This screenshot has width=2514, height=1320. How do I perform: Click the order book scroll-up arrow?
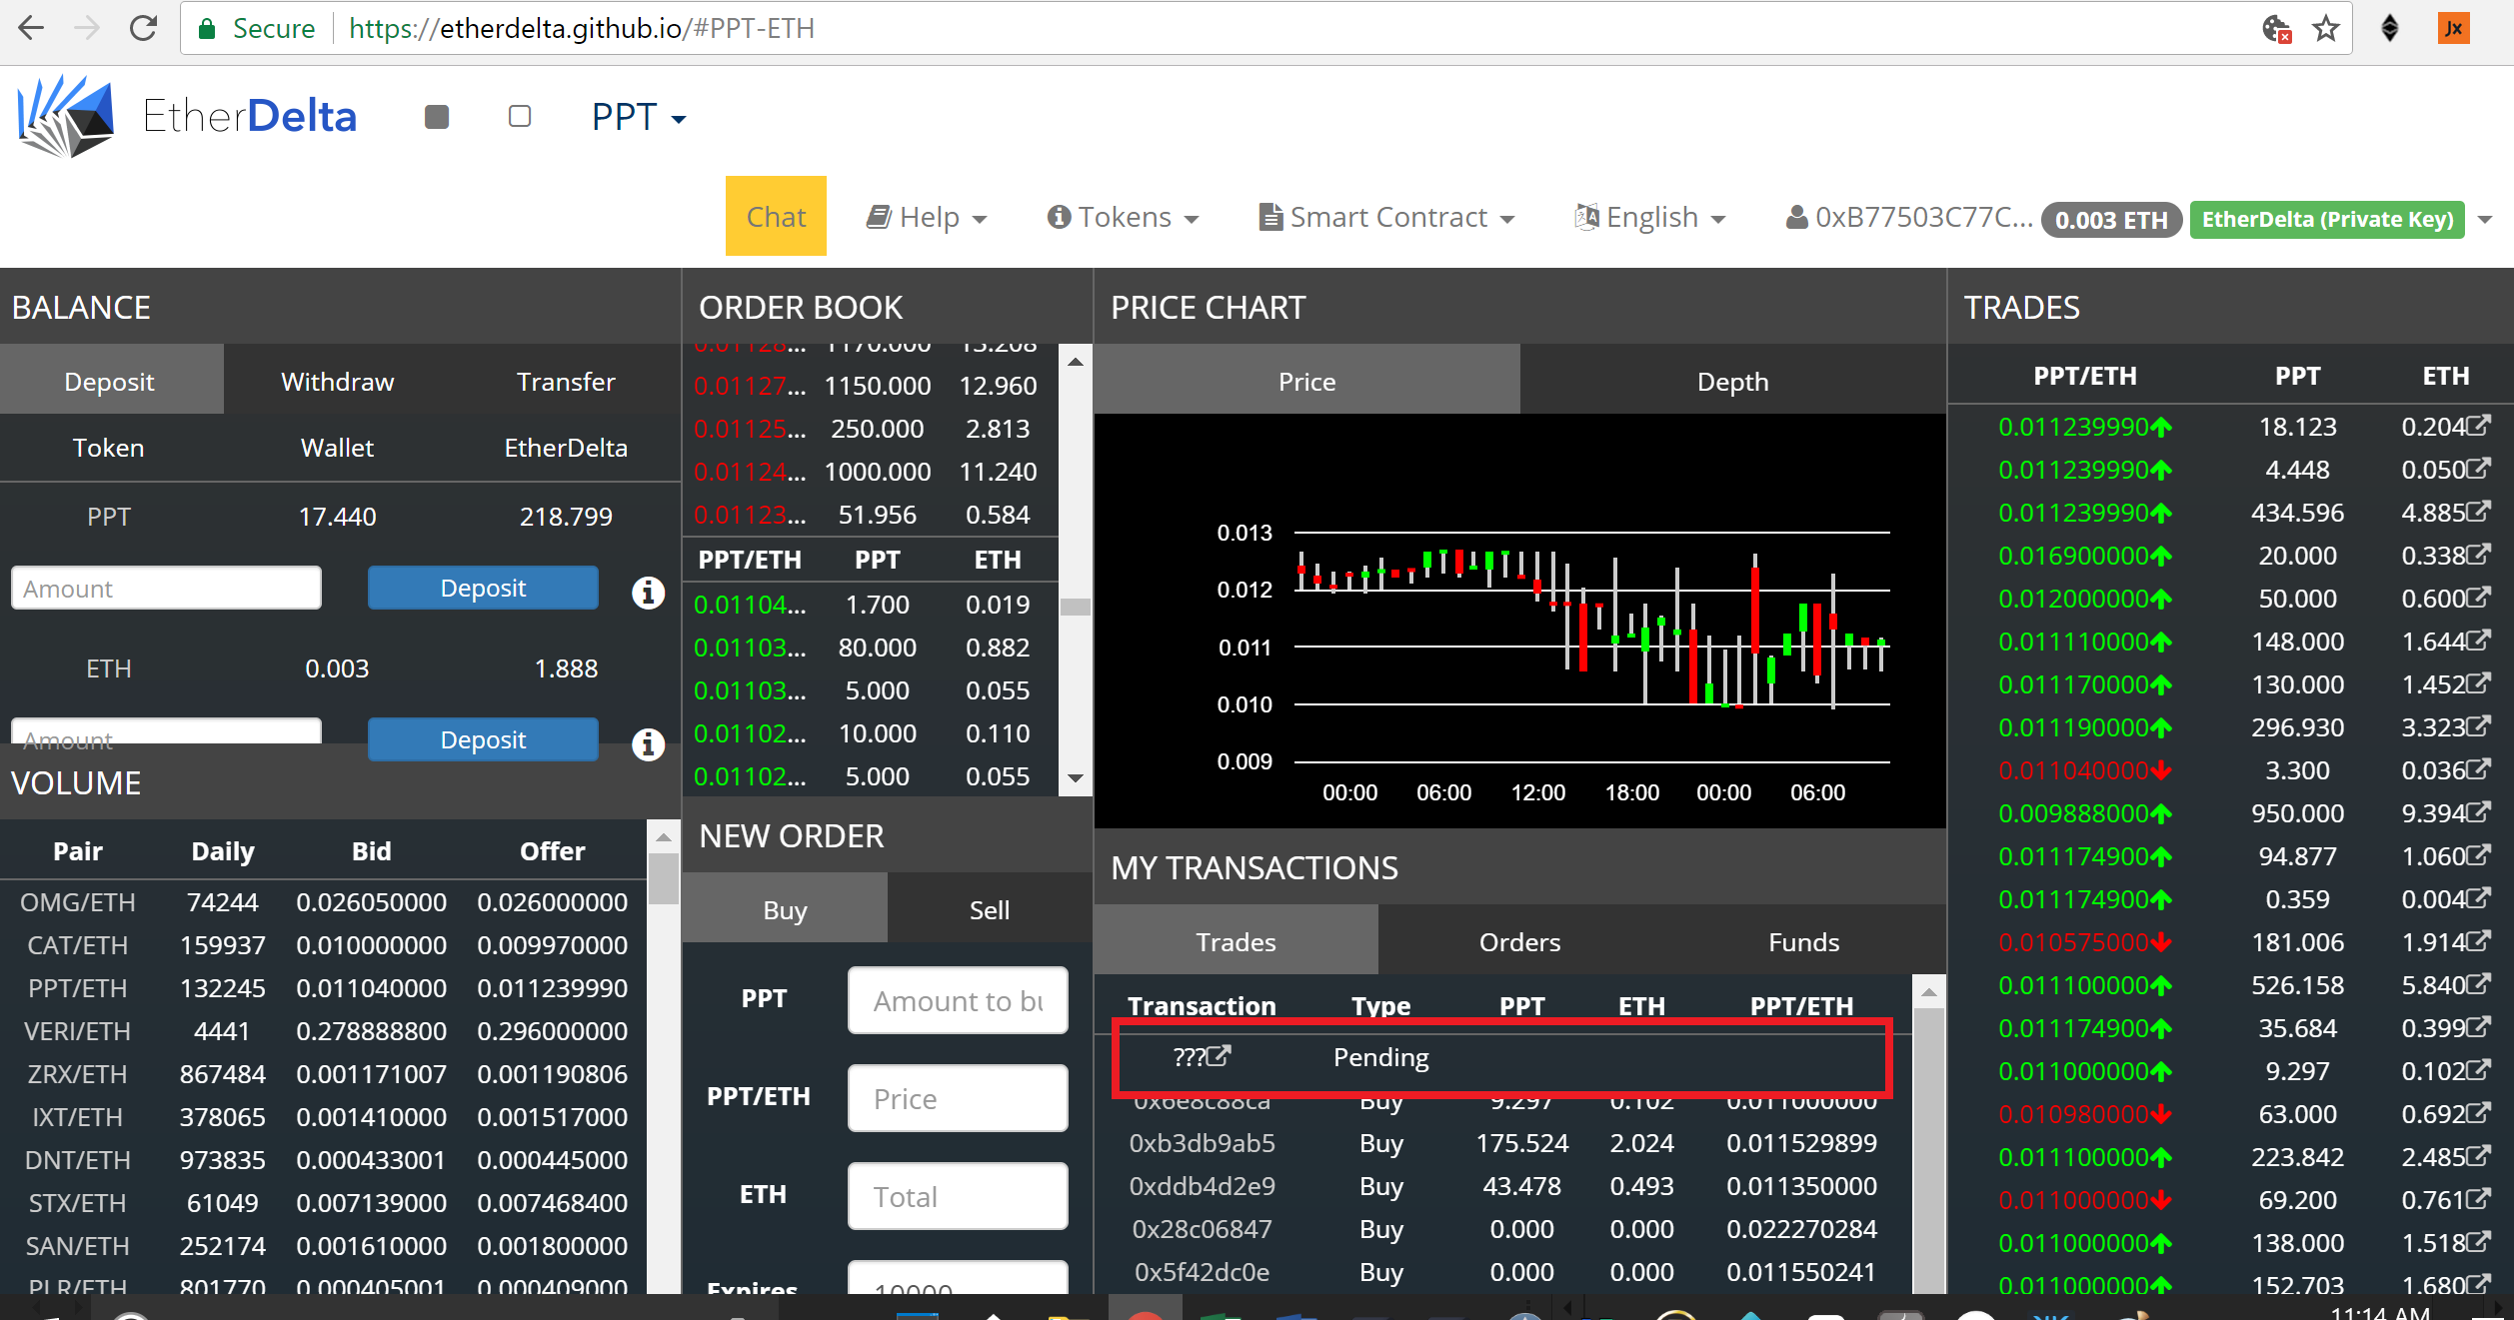[1076, 362]
